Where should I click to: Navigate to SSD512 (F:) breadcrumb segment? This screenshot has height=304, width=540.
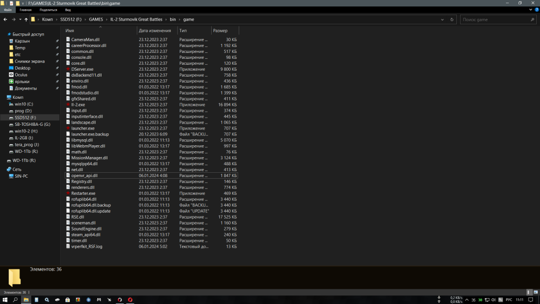[71, 19]
